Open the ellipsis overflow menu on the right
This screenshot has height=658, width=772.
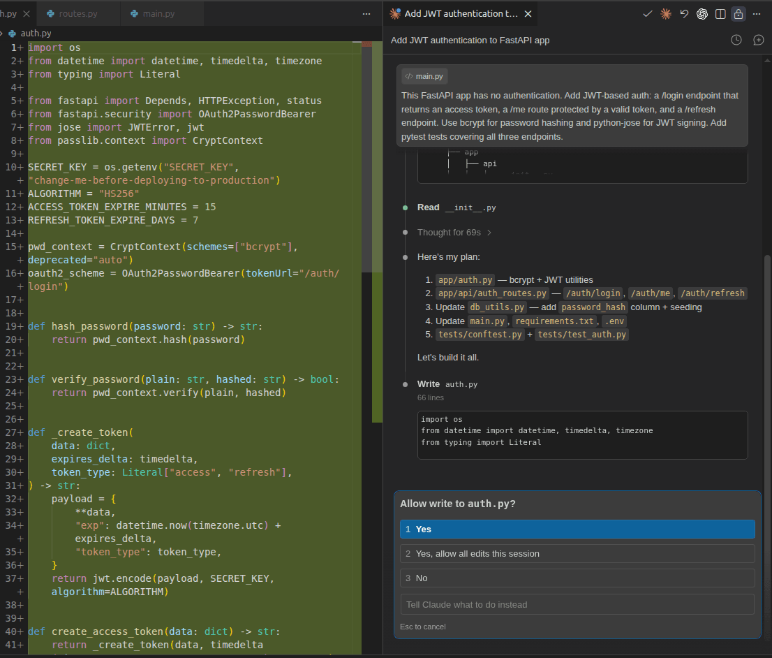[x=757, y=13]
